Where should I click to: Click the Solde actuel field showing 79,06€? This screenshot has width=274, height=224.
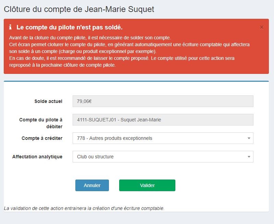coord(163,101)
